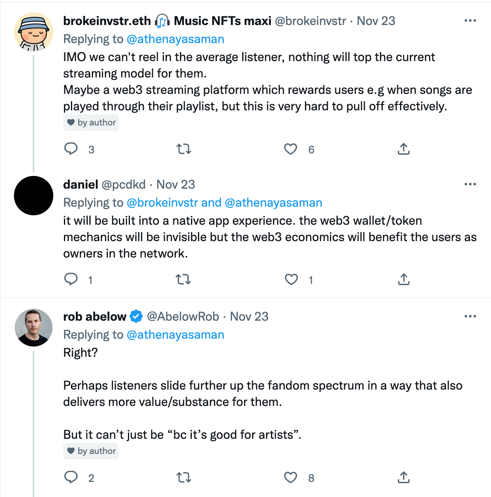Screen dimensions: 491x497
Task: Open more options for brokeinvstr's tweet
Action: [x=470, y=21]
